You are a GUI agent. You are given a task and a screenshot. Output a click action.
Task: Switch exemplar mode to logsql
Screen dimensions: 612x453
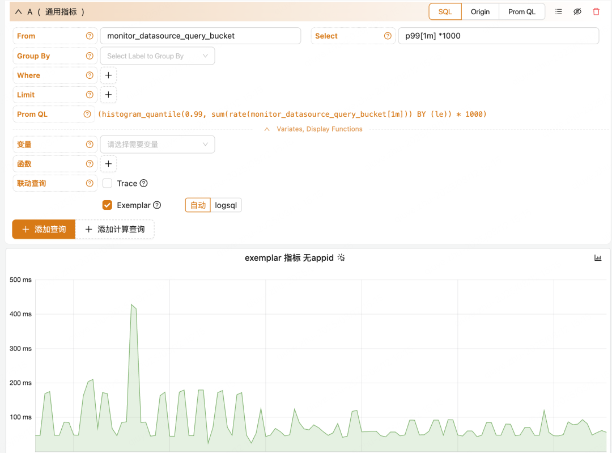[x=226, y=205]
